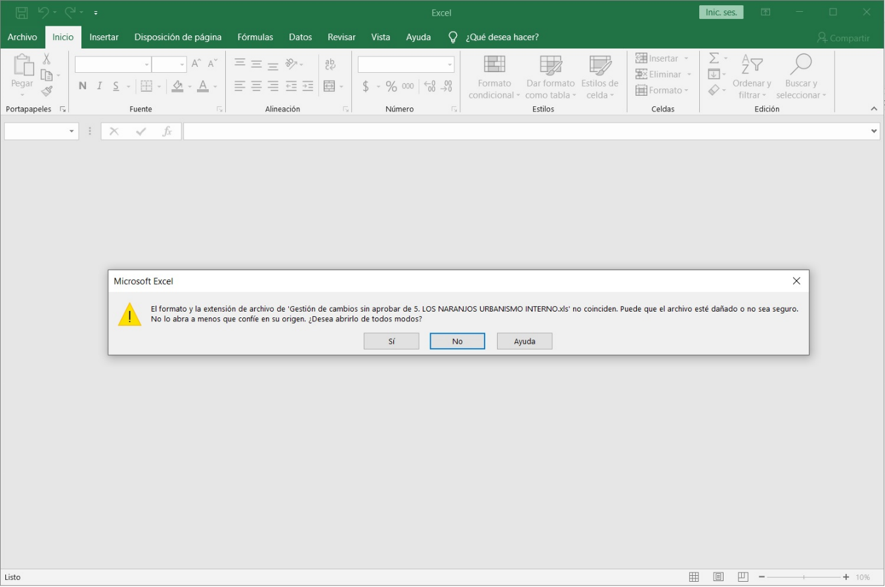
Task: Click the align right icon
Action: 273,86
